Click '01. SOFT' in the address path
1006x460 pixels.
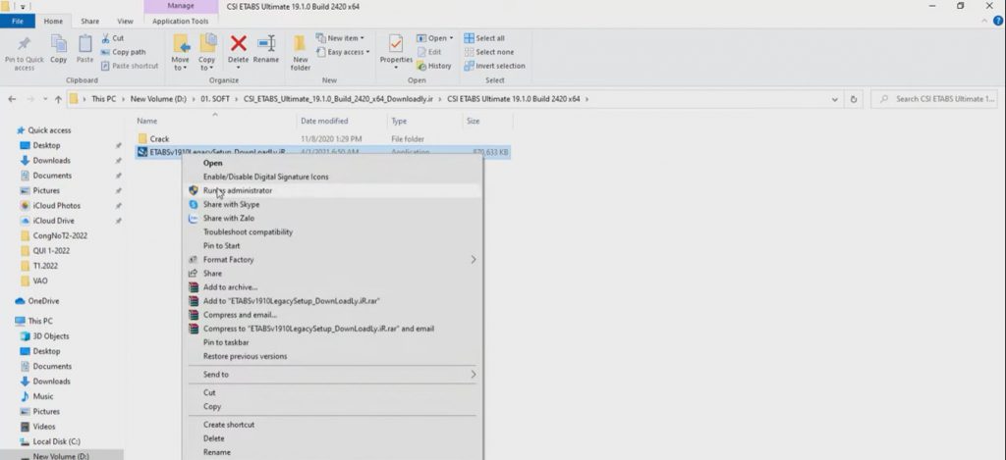pos(213,99)
